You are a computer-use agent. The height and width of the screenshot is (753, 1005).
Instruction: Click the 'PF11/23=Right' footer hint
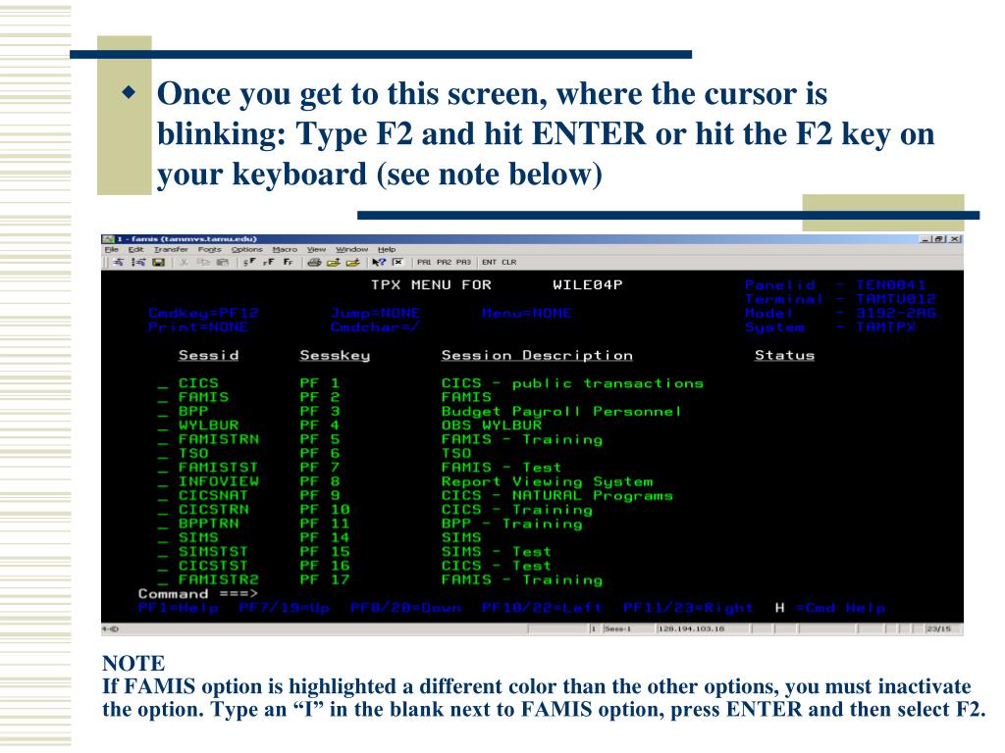[x=688, y=608]
